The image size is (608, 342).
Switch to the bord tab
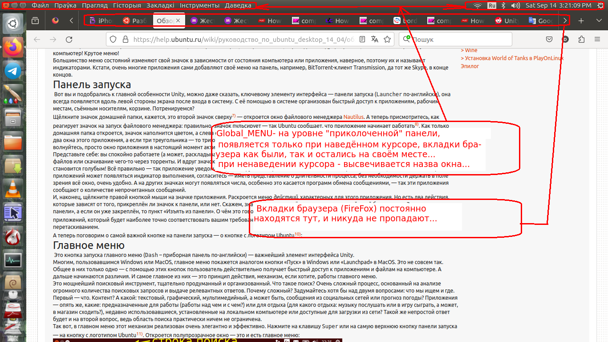(x=405, y=20)
